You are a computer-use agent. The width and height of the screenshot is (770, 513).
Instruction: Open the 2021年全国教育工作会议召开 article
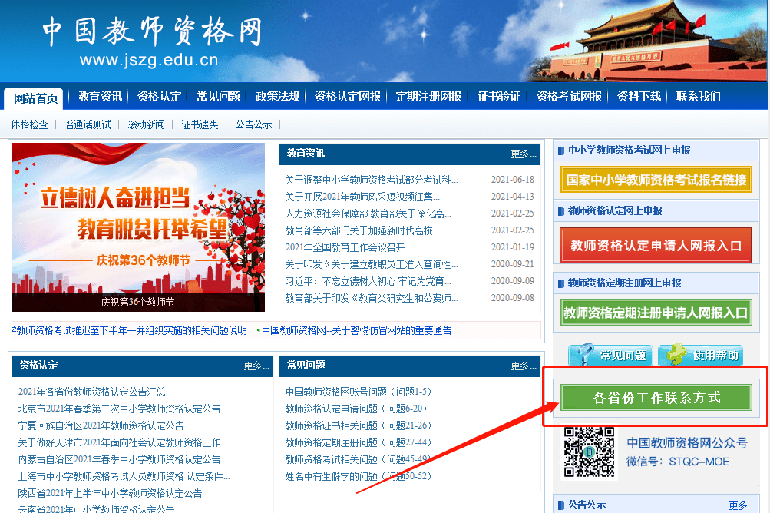click(x=345, y=247)
